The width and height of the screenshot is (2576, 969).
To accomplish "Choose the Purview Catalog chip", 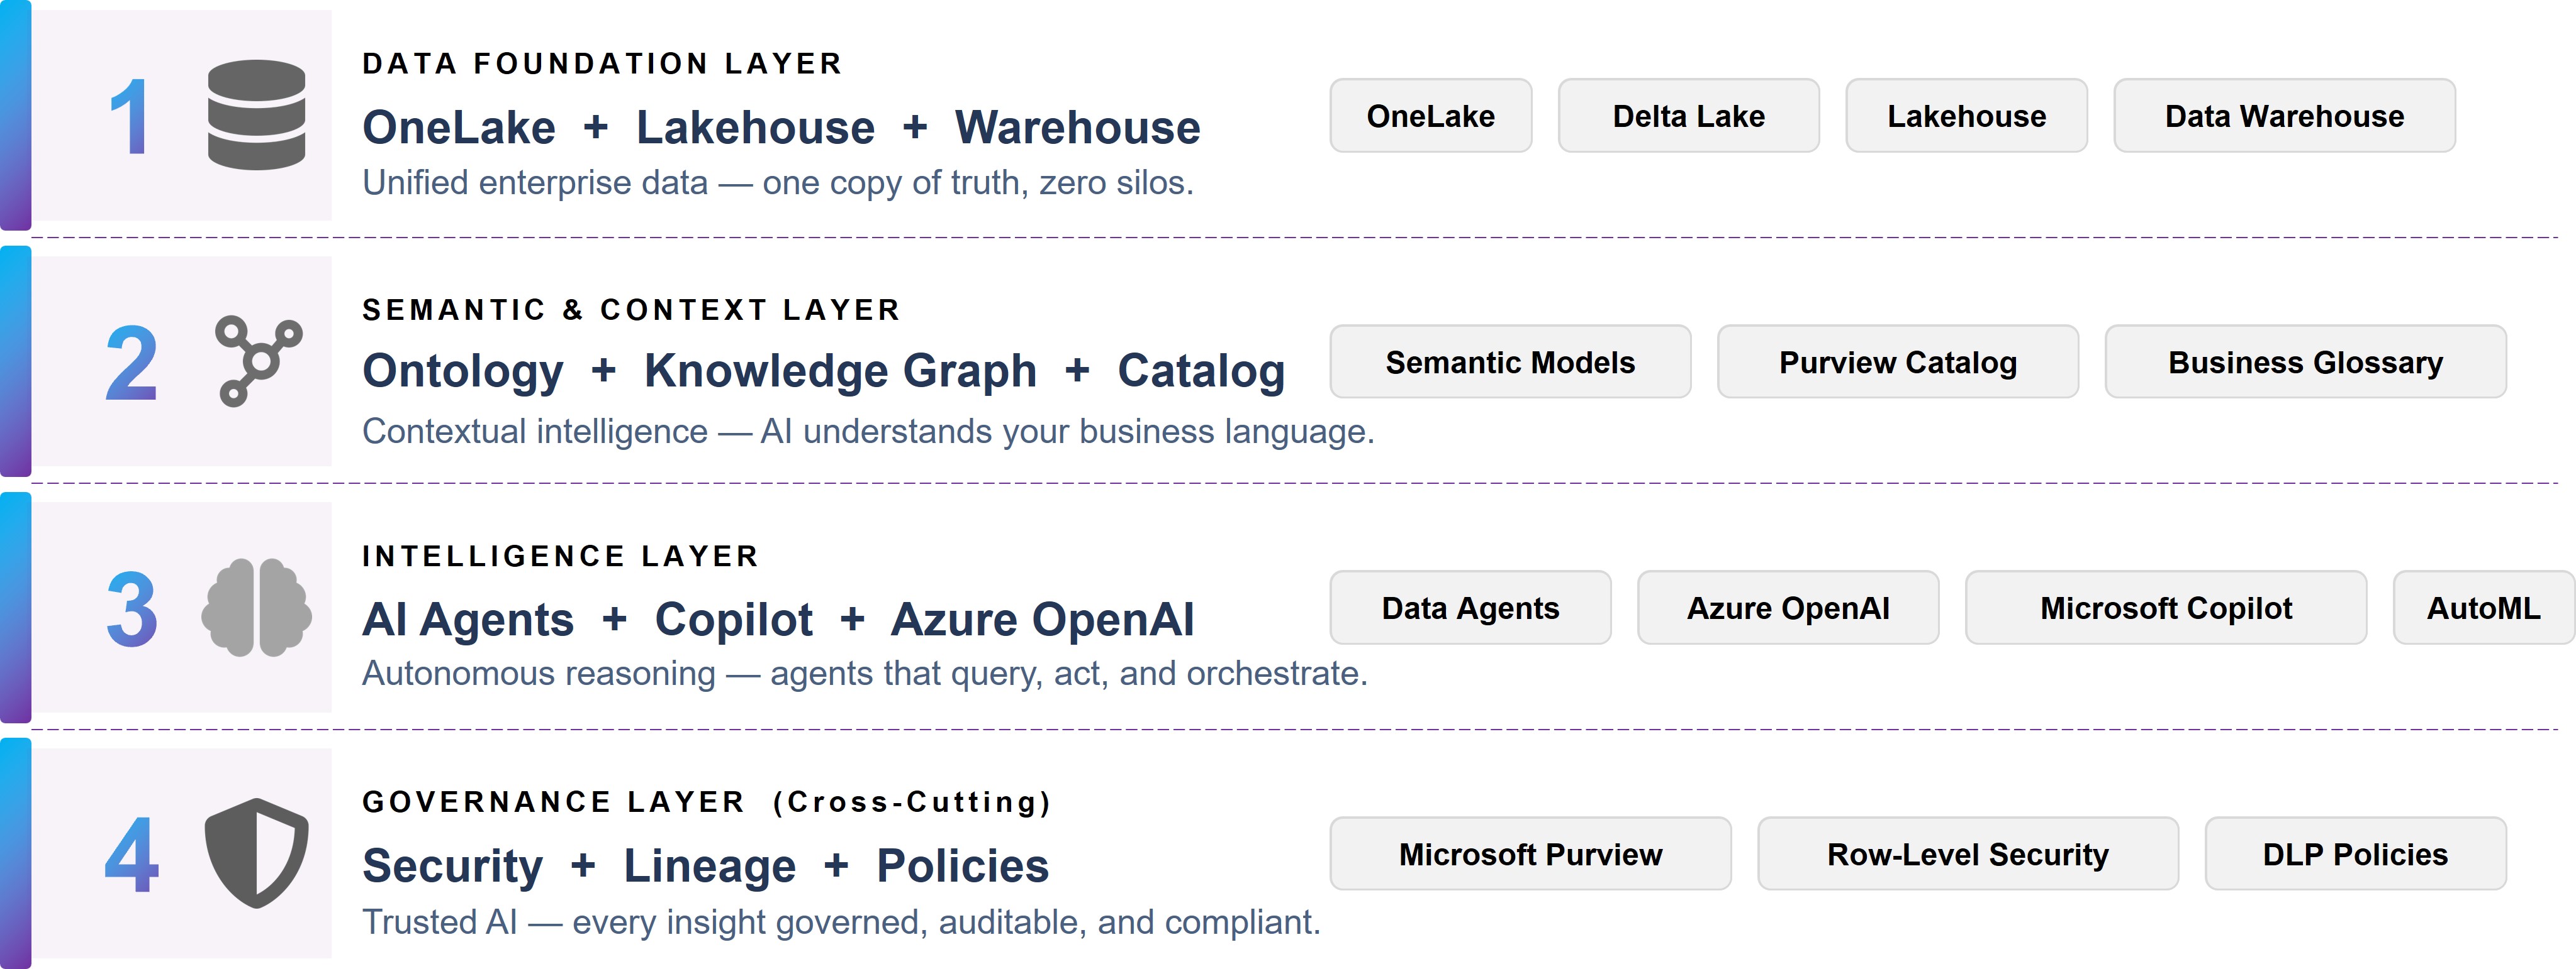I will (x=1897, y=361).
